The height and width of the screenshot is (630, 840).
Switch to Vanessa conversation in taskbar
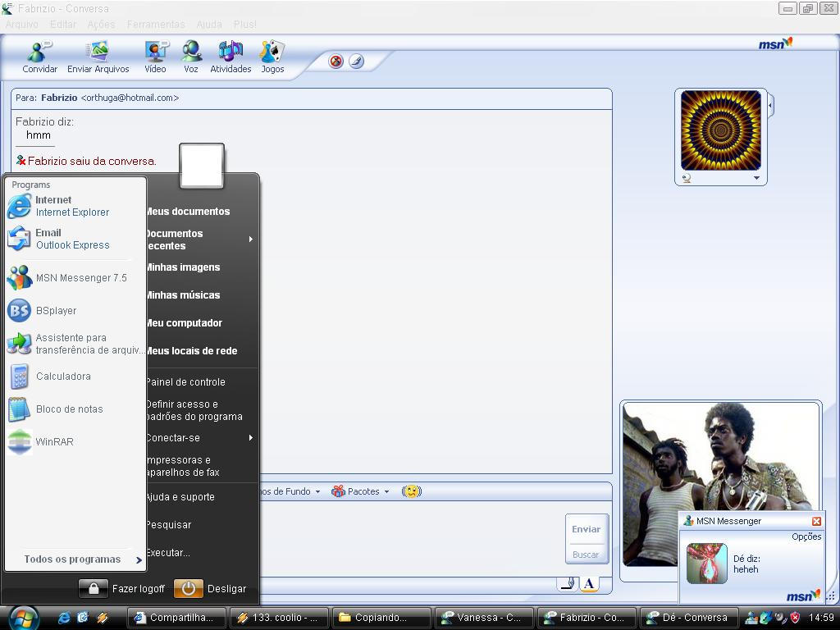(x=484, y=618)
